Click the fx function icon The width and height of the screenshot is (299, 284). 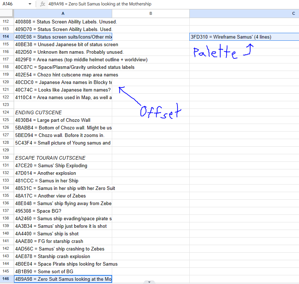tap(43, 4)
